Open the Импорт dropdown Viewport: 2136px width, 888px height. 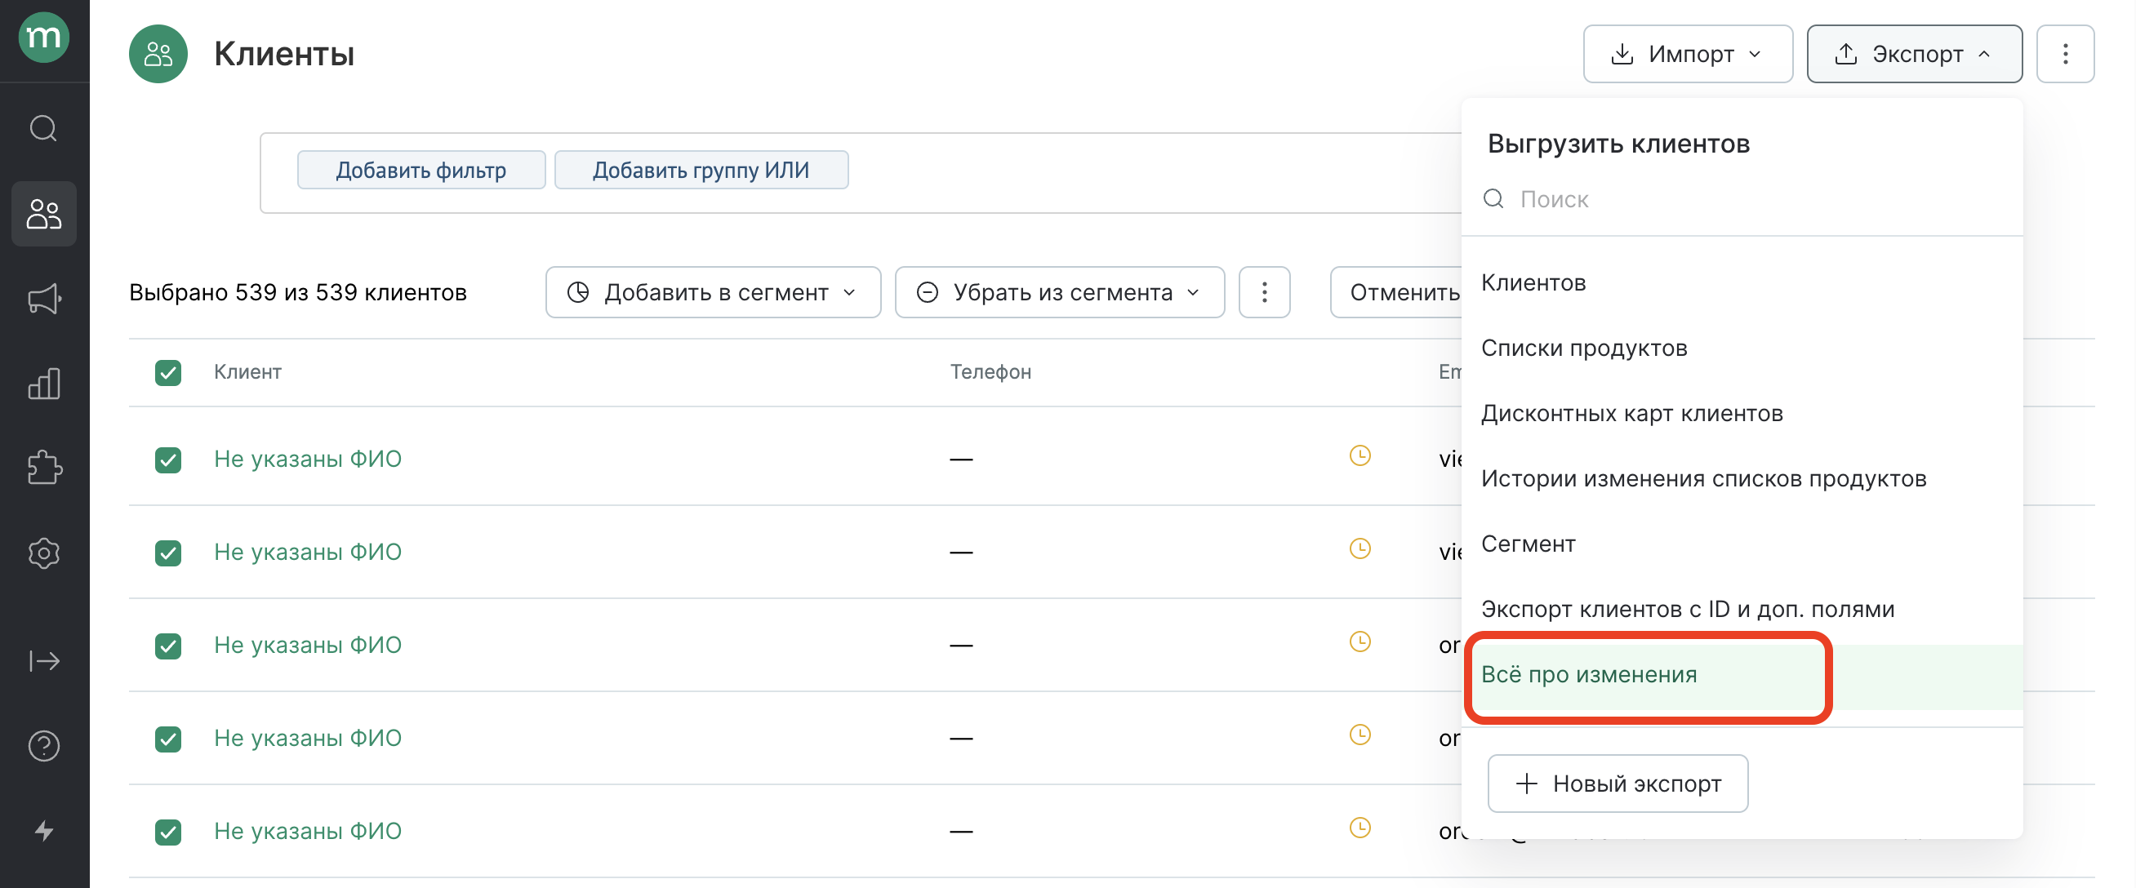[x=1688, y=54]
